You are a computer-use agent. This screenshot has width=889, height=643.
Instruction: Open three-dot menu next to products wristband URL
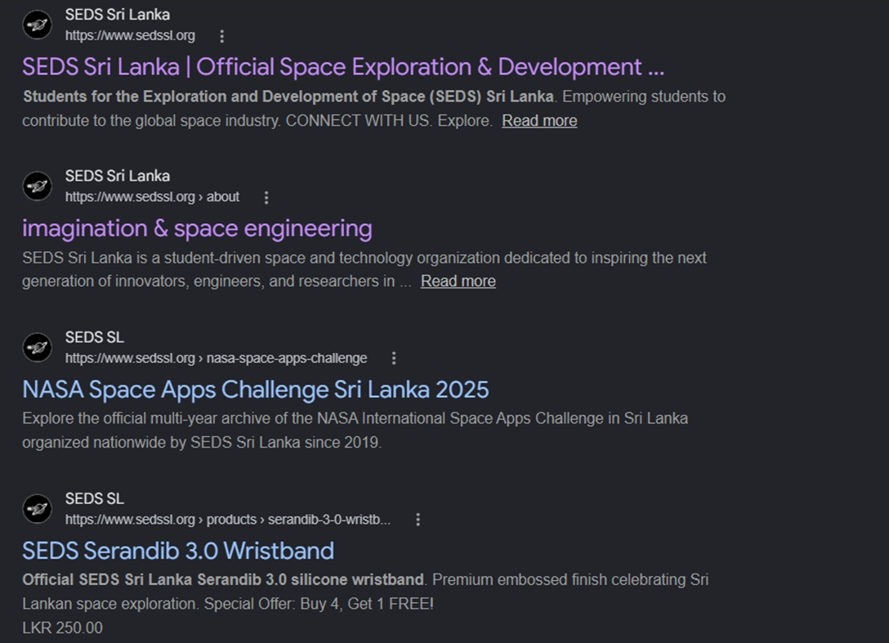pos(418,520)
